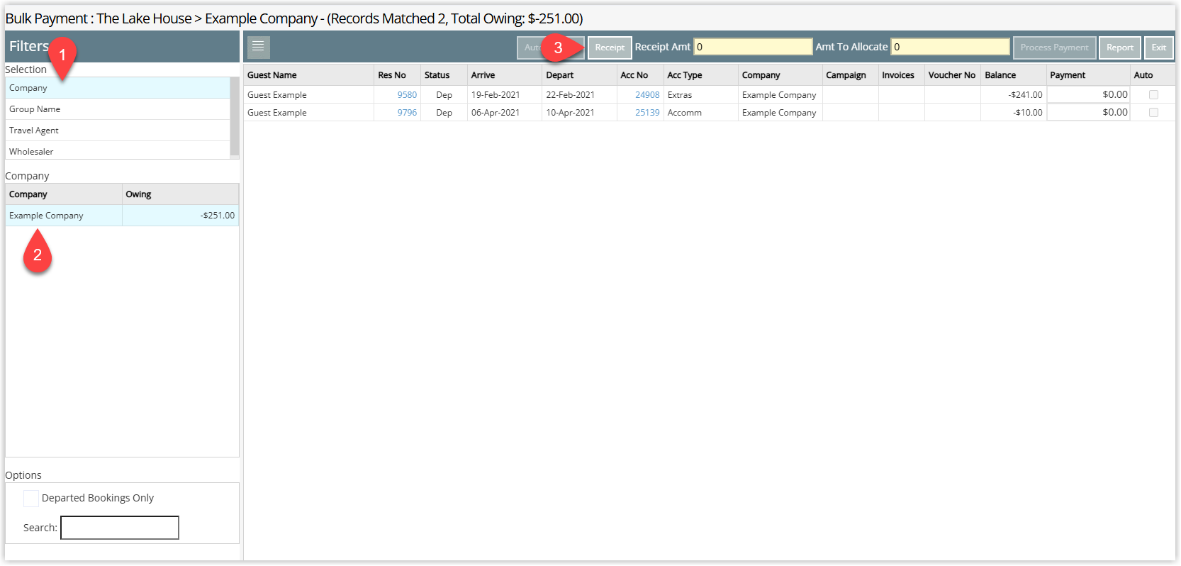Tick Auto checkbox for reservation 9796

(x=1153, y=113)
